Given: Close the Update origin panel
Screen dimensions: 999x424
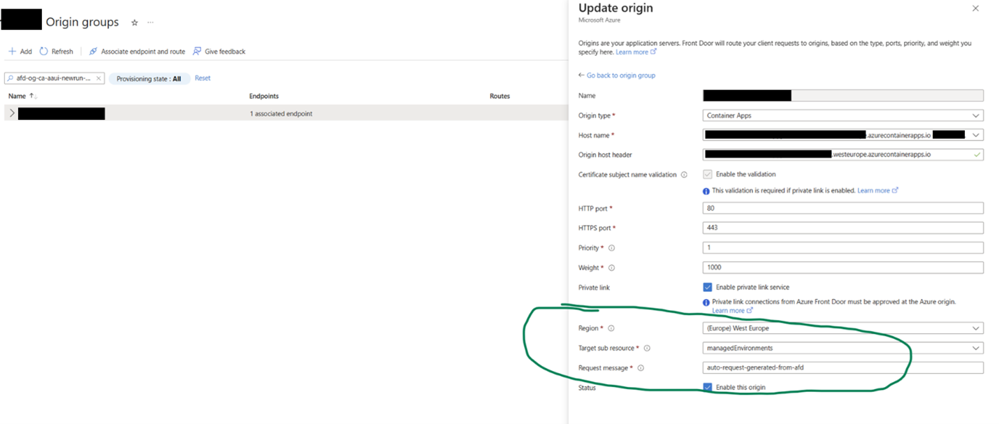Looking at the screenshot, I should coord(976,8).
